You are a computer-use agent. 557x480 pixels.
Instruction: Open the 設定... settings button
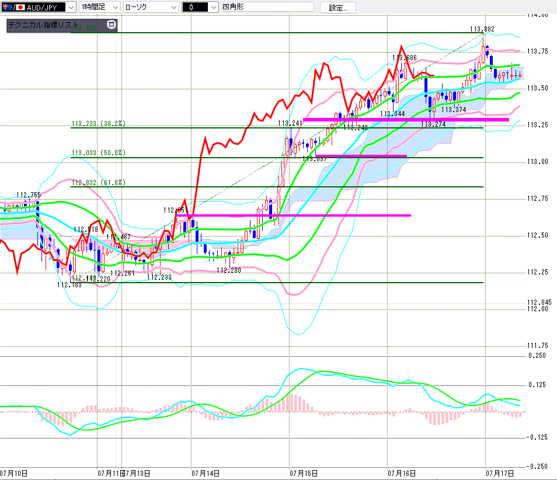point(338,8)
